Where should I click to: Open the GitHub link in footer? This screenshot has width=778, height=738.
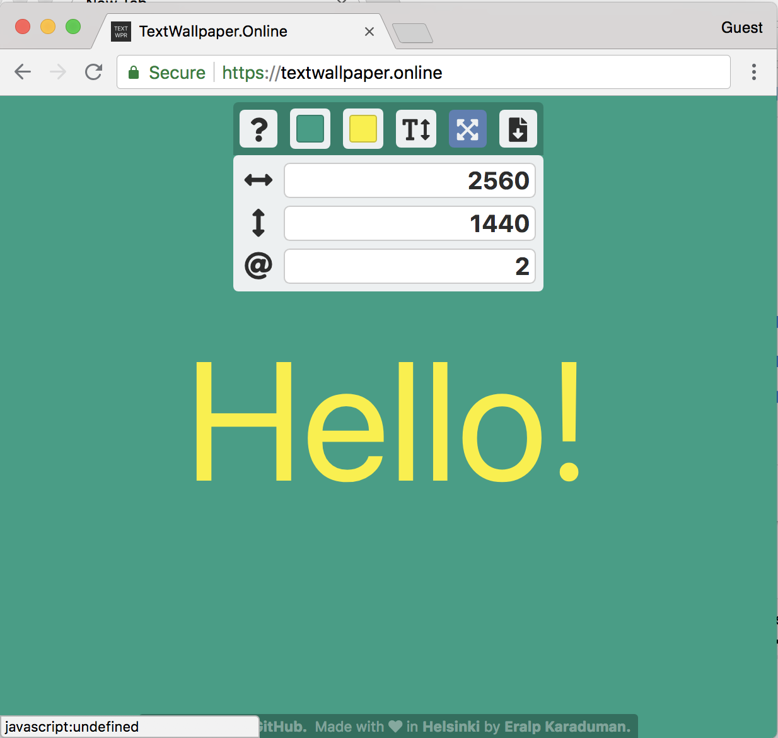click(282, 727)
